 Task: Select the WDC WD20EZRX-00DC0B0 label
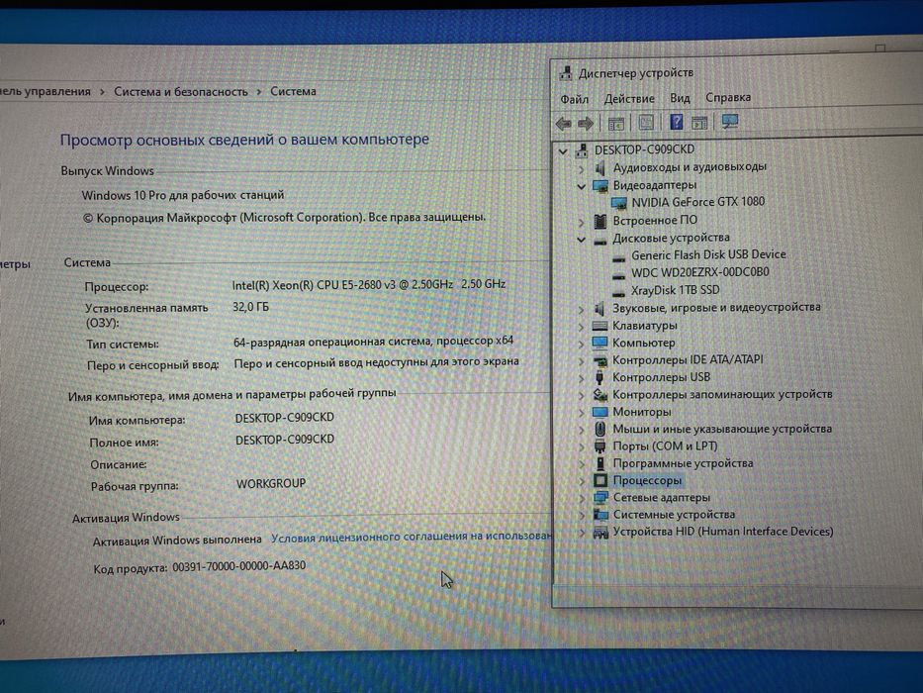tap(699, 273)
